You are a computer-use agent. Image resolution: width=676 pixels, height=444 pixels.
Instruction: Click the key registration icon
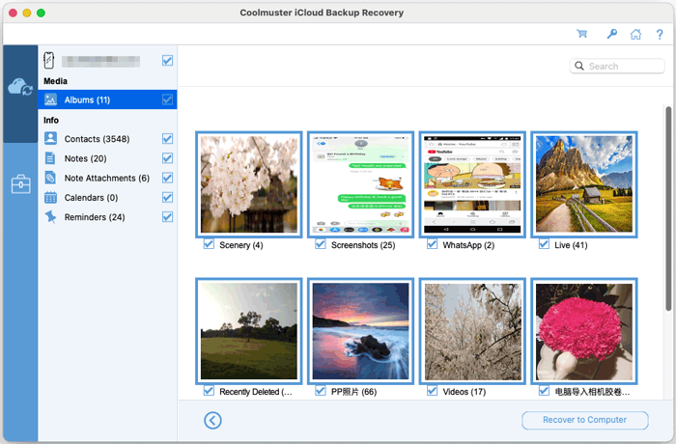pos(611,34)
